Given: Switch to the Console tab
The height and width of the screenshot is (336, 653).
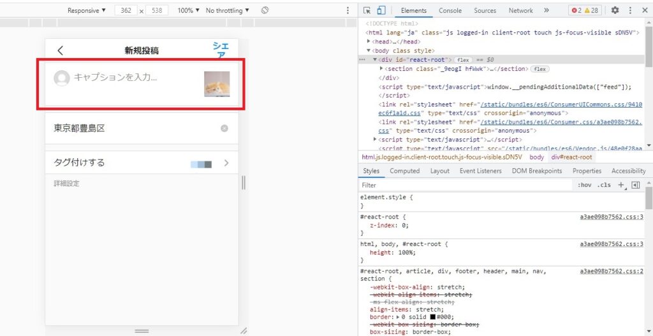Looking at the screenshot, I should tap(450, 10).
